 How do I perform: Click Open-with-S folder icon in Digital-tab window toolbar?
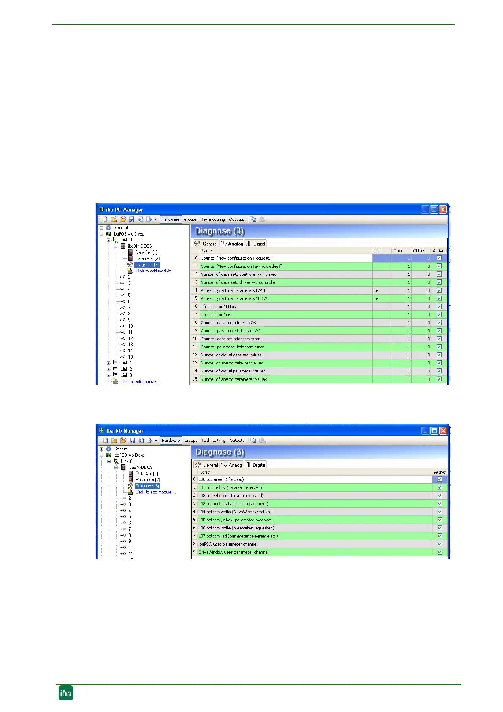pos(123,441)
